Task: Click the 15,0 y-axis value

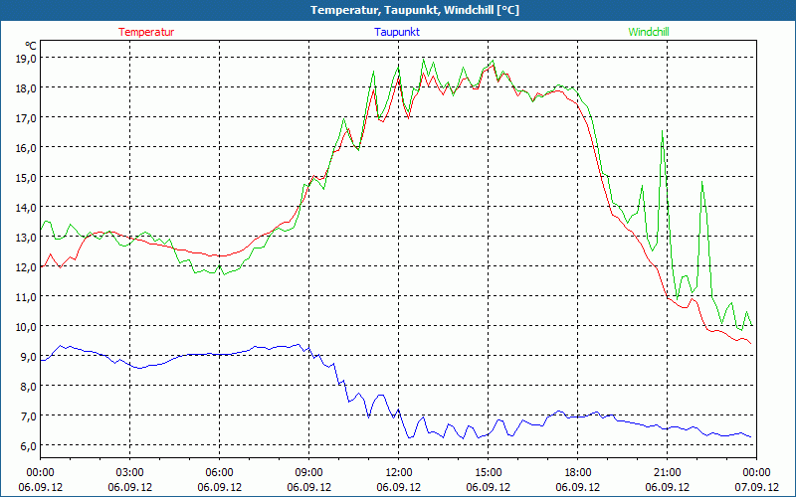Action: tap(27, 178)
